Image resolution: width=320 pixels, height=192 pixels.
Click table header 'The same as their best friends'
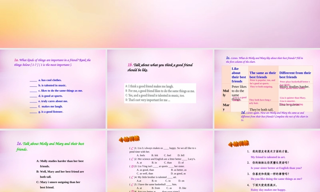tap(263, 75)
